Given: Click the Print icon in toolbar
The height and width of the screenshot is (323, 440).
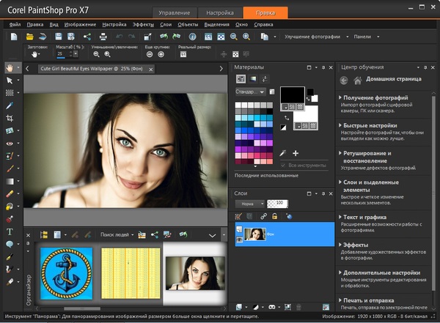Looking at the screenshot, I should [105, 36].
